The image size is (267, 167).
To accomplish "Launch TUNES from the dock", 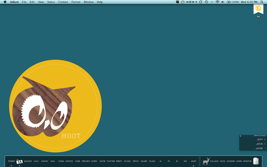I will point(61,161).
